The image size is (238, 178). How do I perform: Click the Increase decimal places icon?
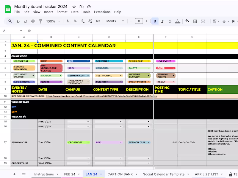(90, 21)
